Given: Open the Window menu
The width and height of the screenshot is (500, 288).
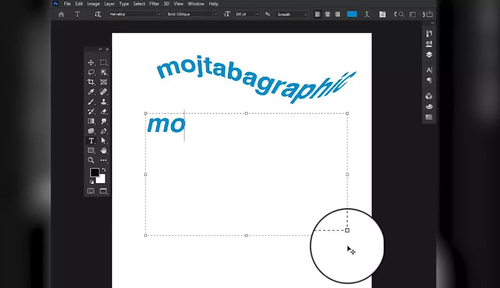Looking at the screenshot, I should [x=196, y=4].
